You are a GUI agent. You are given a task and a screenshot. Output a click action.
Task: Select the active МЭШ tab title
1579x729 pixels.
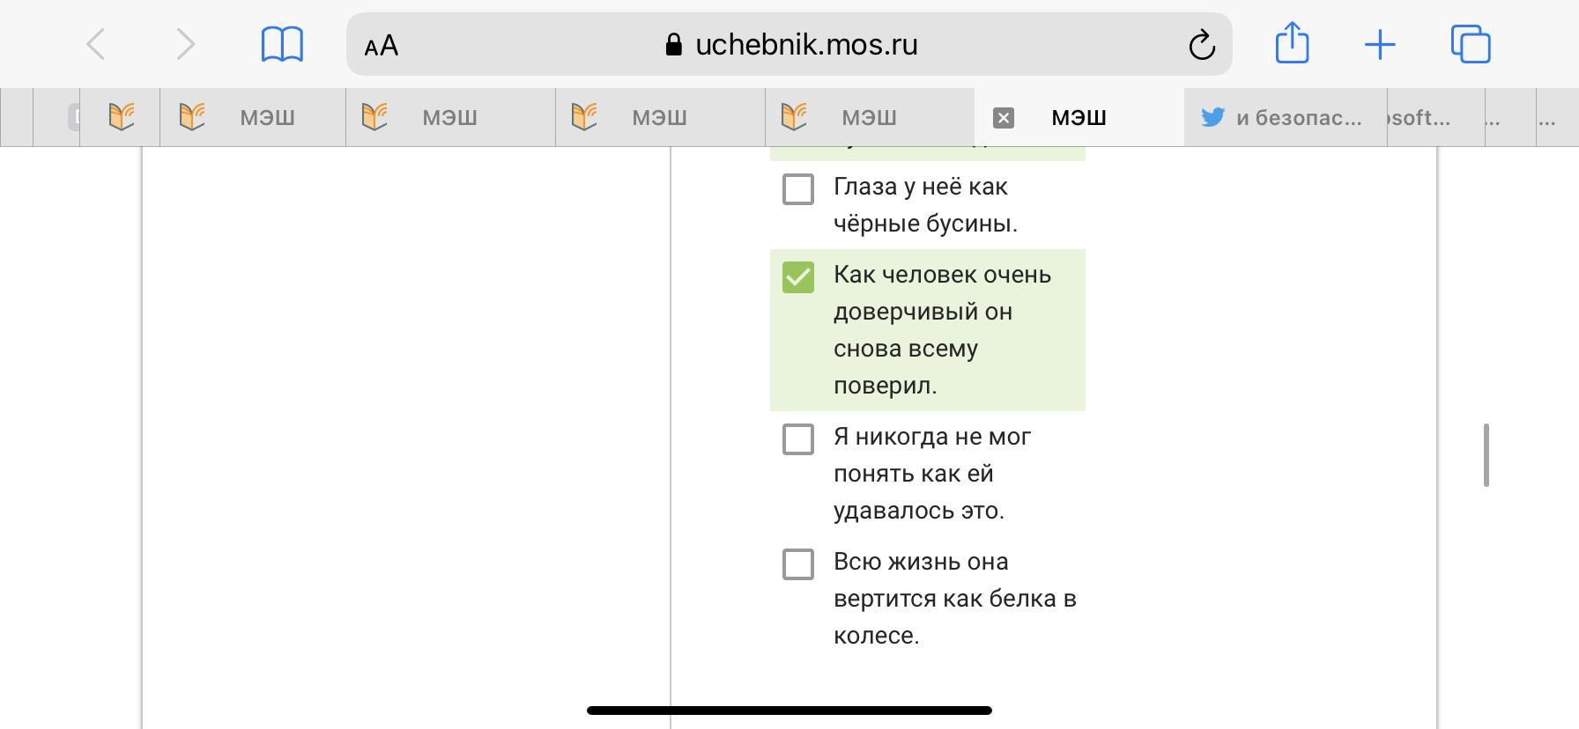[1079, 118]
